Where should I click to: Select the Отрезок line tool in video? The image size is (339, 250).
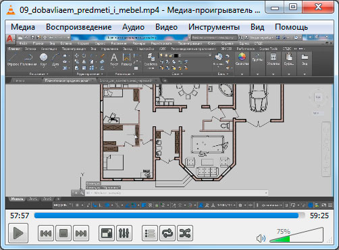click(x=13, y=59)
